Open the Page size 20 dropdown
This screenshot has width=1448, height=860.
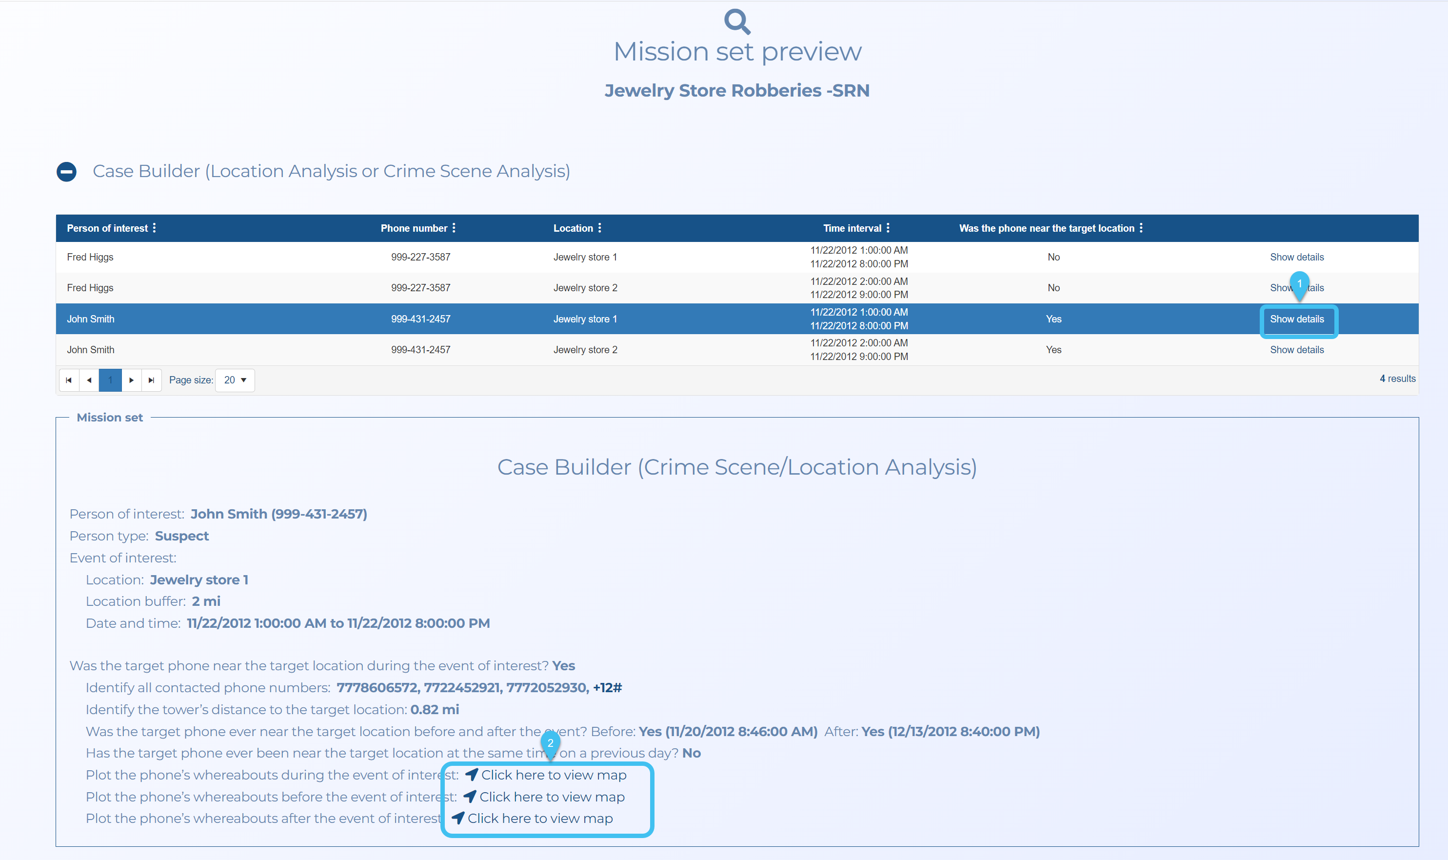235,380
